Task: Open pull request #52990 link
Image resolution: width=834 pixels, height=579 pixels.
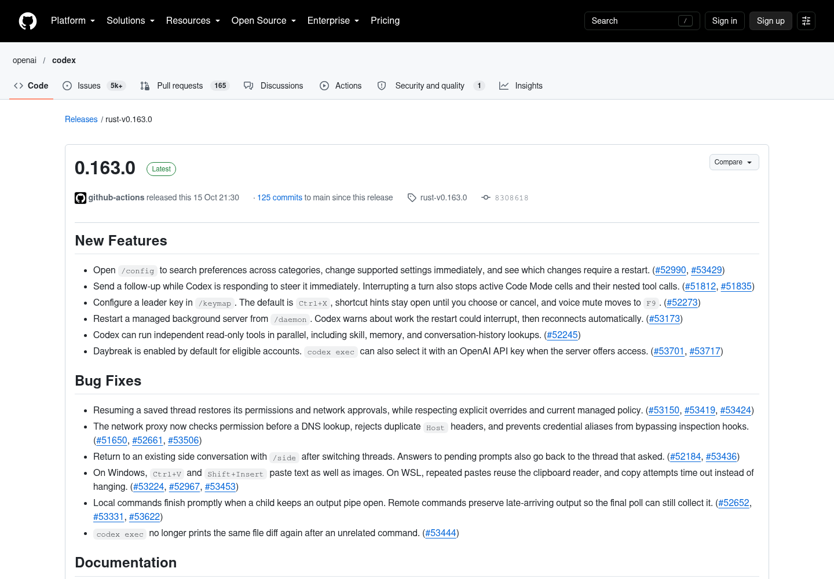Action: coord(671,270)
